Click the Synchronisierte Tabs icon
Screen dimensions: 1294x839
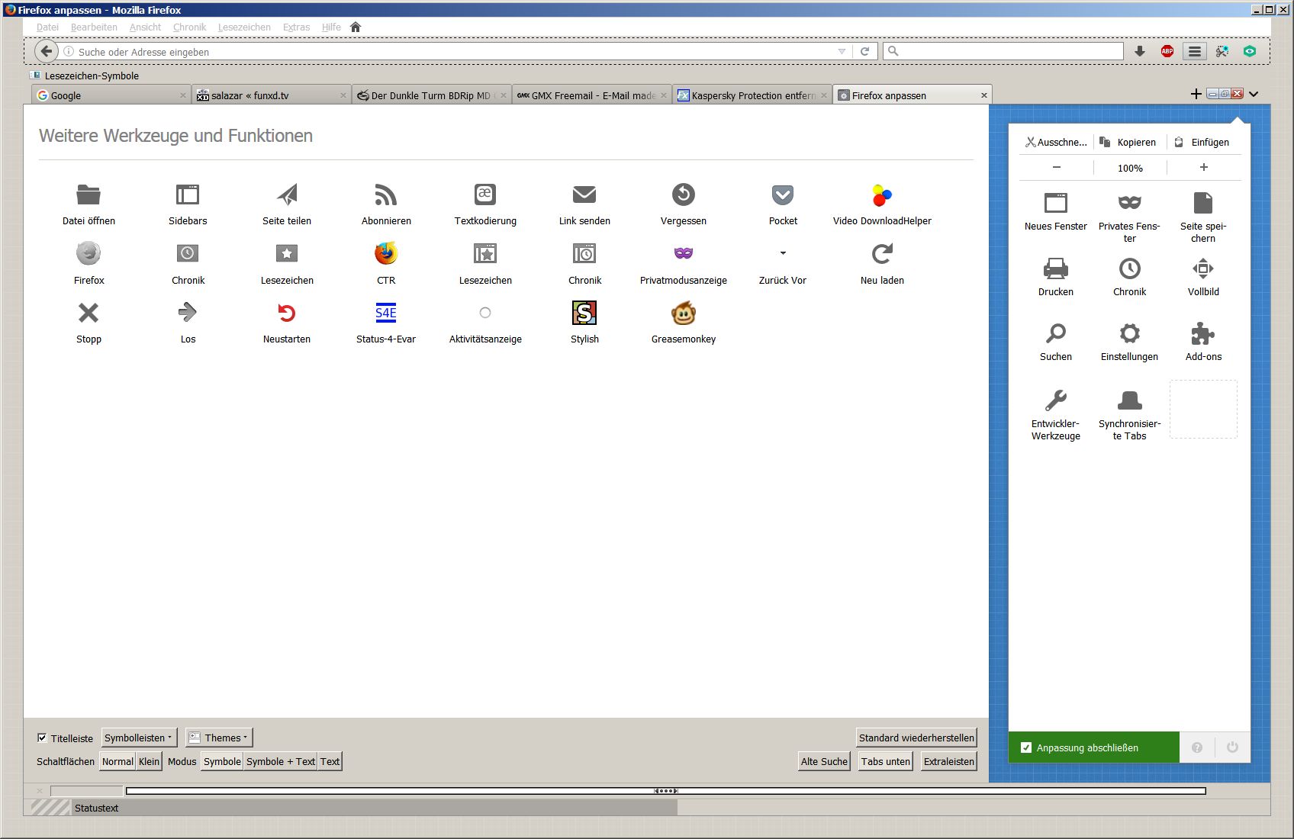1130,400
